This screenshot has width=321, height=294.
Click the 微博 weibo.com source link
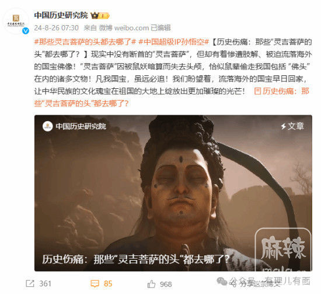click(x=124, y=27)
